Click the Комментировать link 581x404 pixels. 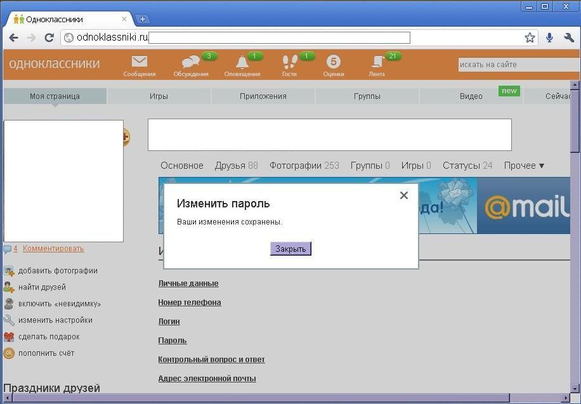click(x=53, y=249)
